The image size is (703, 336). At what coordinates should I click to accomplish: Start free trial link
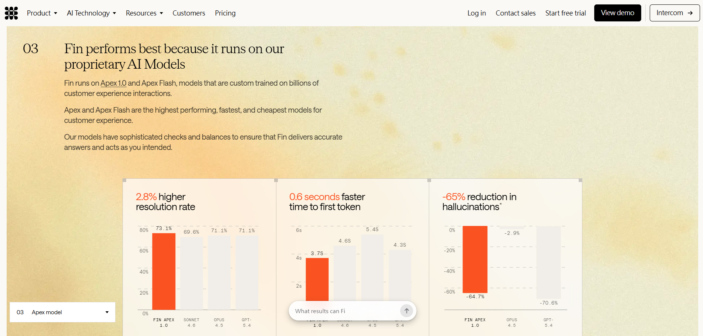pos(566,13)
